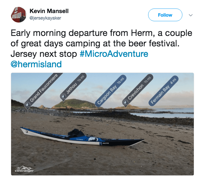The height and width of the screenshot is (178, 200).
Task: Open the tweet options chevron menu
Action: point(191,15)
